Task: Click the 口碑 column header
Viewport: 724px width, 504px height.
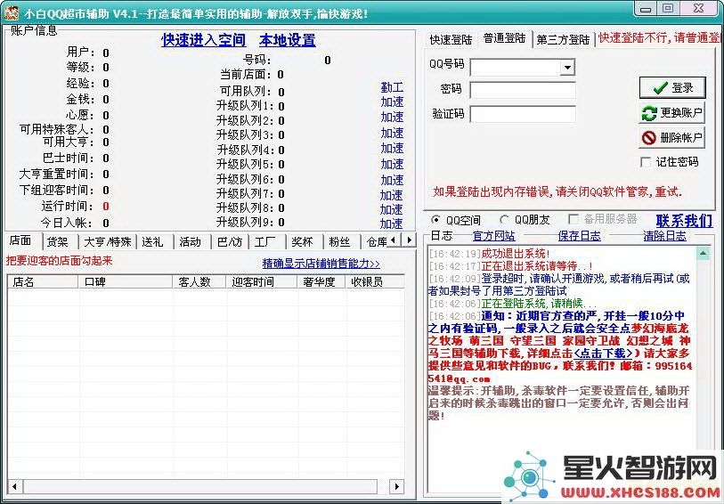Action: click(126, 282)
